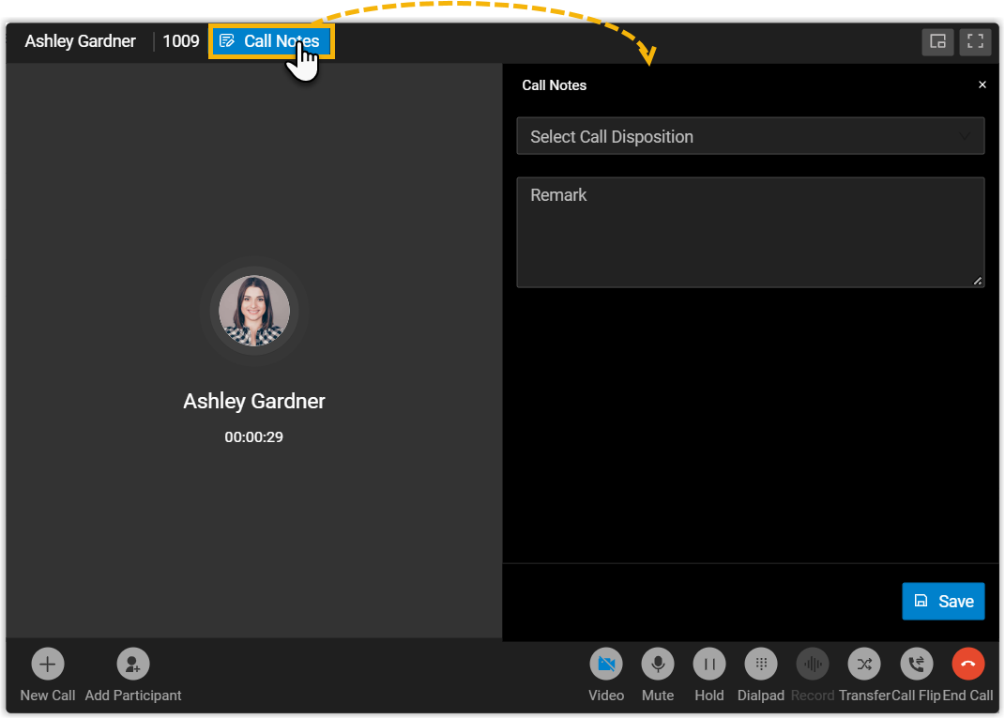1005x719 pixels.
Task: Click inside the Remark text area
Action: coord(749,233)
